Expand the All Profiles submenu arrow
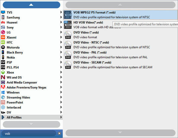The width and height of the screenshot is (178, 138). pyautogui.click(x=61, y=117)
